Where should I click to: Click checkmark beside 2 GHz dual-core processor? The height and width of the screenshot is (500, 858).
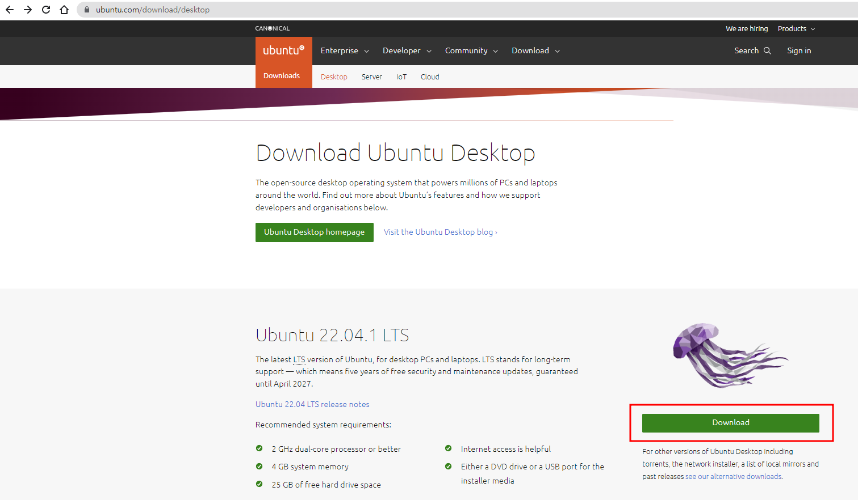(260, 448)
